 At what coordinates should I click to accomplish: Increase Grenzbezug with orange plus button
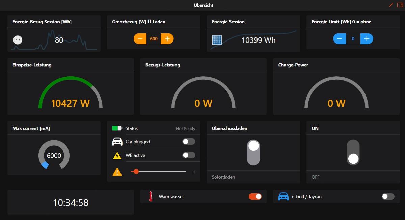point(167,39)
